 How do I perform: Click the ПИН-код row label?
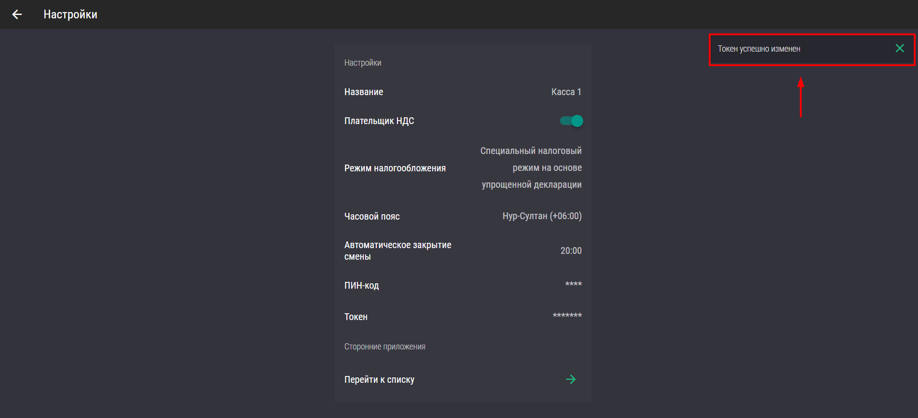(362, 285)
